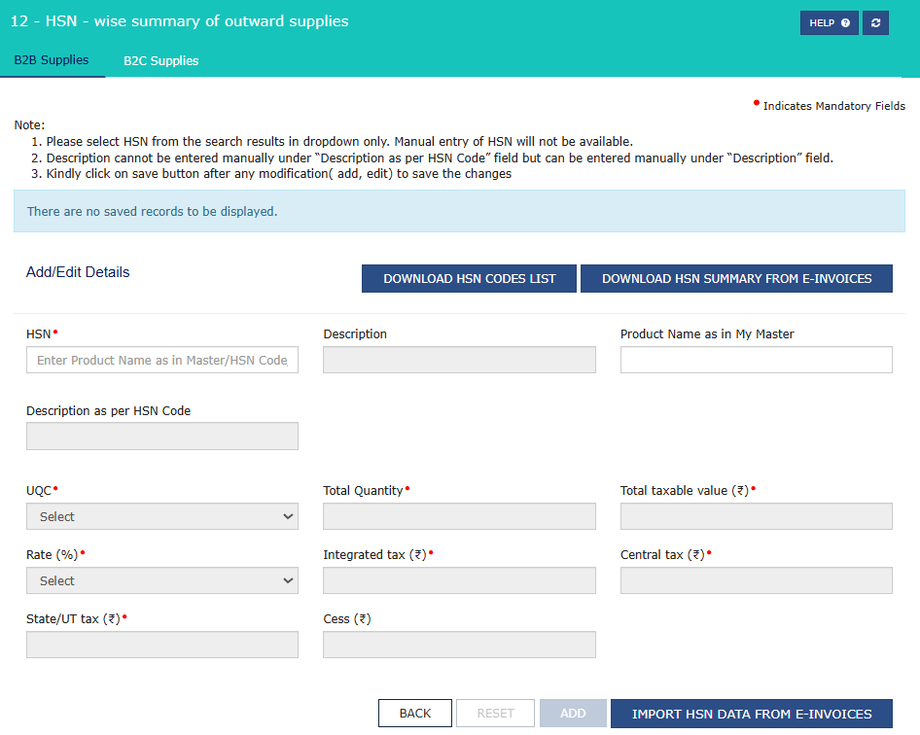Click the refresh icon button
The width and height of the screenshot is (920, 735).
[x=875, y=23]
